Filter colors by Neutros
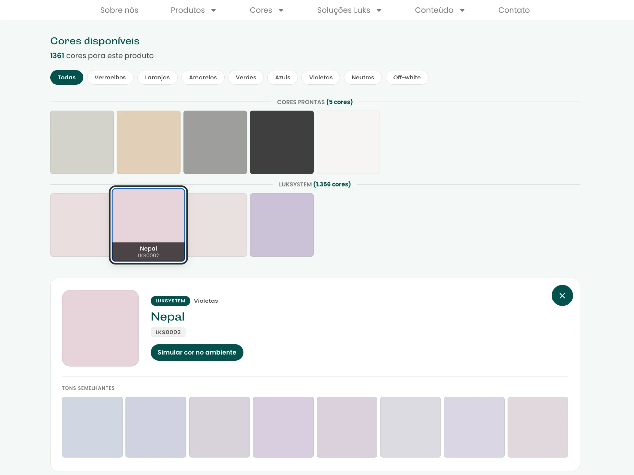Viewport: 634px width, 475px height. pos(363,77)
